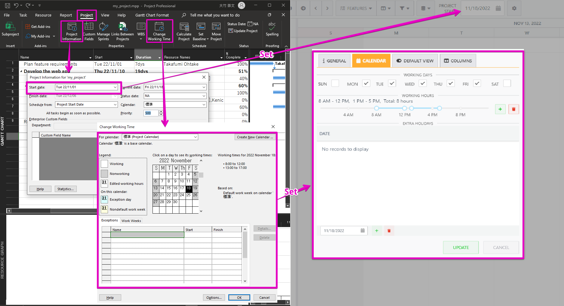Switch to the Work Weeks tab
The height and width of the screenshot is (306, 564).
tap(131, 221)
